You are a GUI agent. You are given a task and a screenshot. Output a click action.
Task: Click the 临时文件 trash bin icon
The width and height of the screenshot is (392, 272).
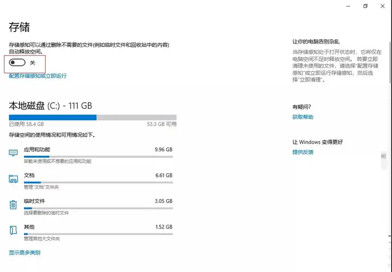pos(13,205)
